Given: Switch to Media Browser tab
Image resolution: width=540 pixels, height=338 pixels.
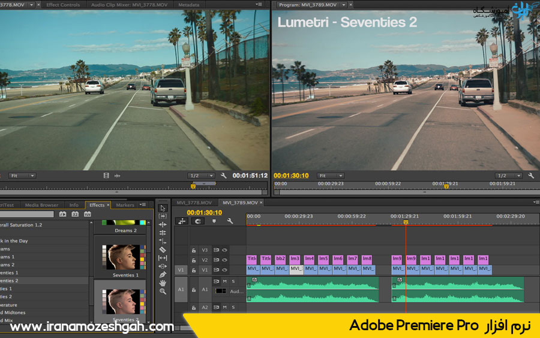Looking at the screenshot, I should coord(41,205).
